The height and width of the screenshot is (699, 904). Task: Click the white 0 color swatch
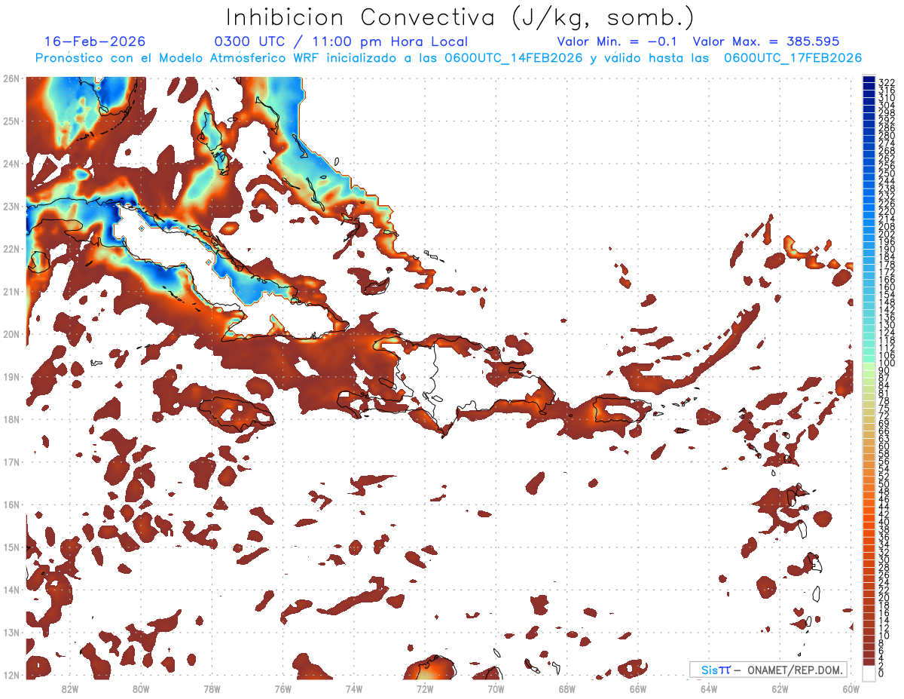869,673
